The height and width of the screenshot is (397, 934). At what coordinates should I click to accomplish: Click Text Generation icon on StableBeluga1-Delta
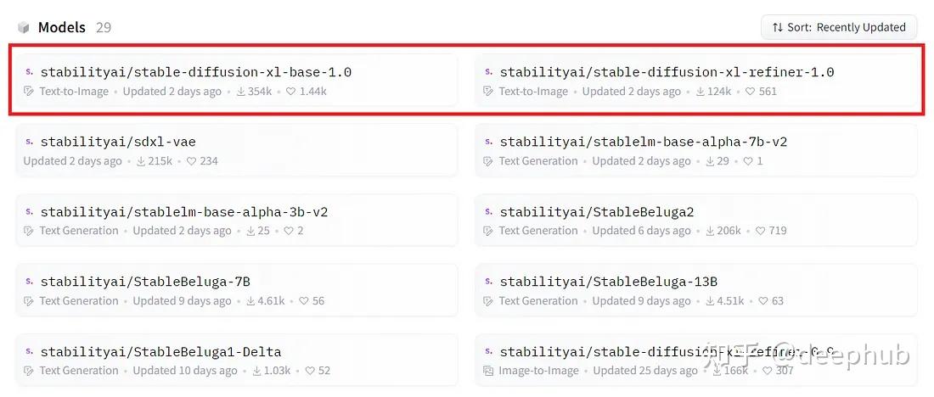29,371
